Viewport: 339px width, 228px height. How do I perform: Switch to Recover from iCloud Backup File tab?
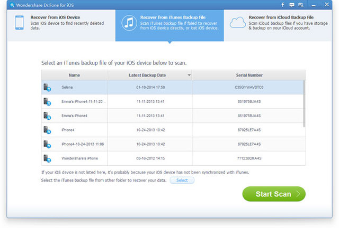278,25
